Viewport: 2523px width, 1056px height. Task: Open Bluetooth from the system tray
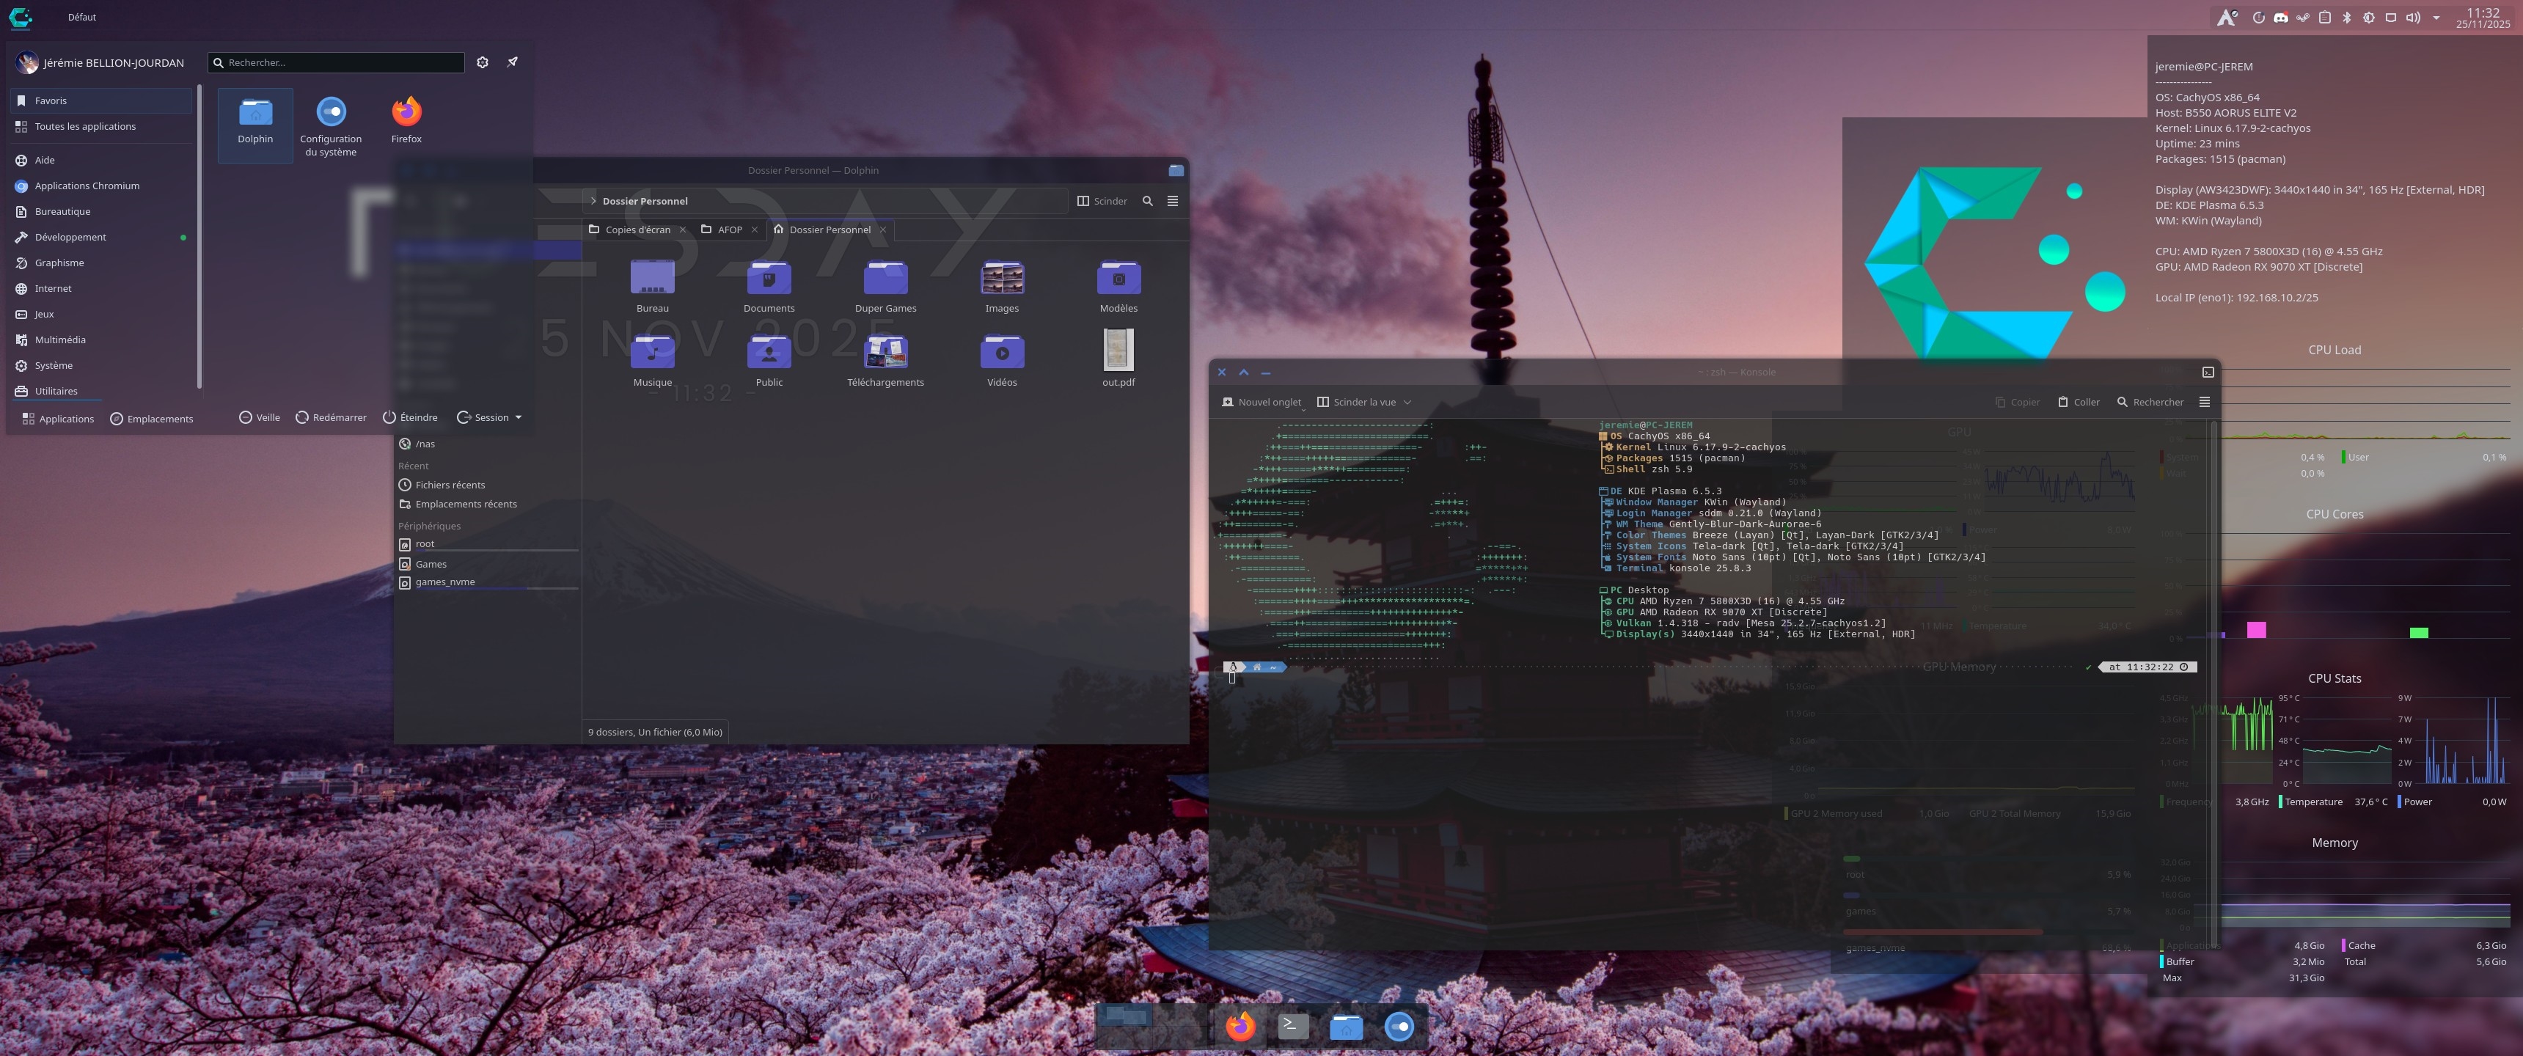click(2347, 18)
